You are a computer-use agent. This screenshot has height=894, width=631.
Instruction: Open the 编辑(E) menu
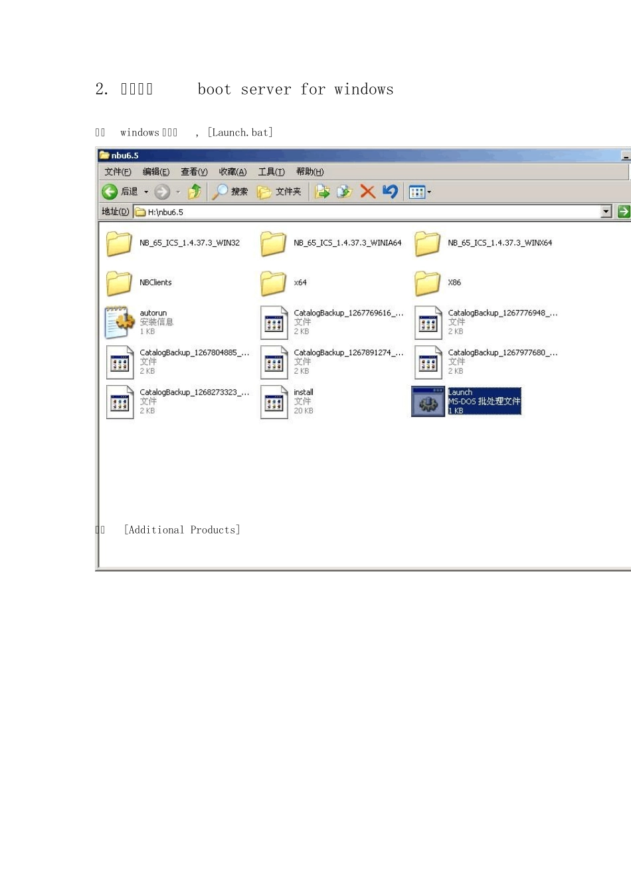[156, 172]
